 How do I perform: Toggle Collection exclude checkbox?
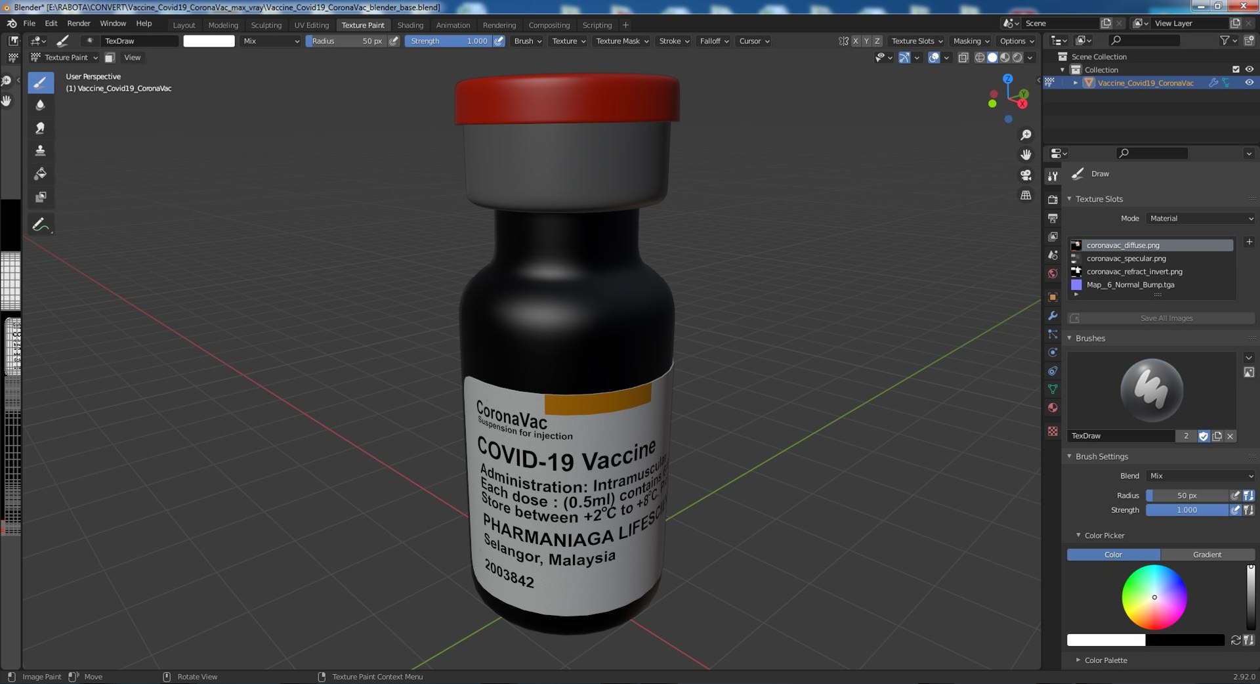click(x=1236, y=70)
